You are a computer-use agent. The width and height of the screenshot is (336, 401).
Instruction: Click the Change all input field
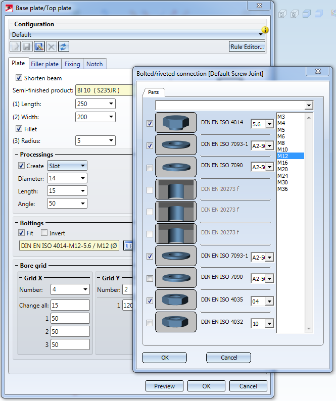70,305
